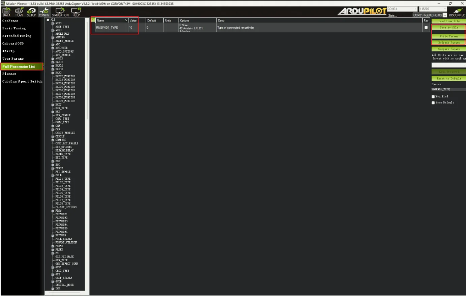The width and height of the screenshot is (466, 296).
Task: Open the PLAN flight planner screen
Action: click(19, 12)
